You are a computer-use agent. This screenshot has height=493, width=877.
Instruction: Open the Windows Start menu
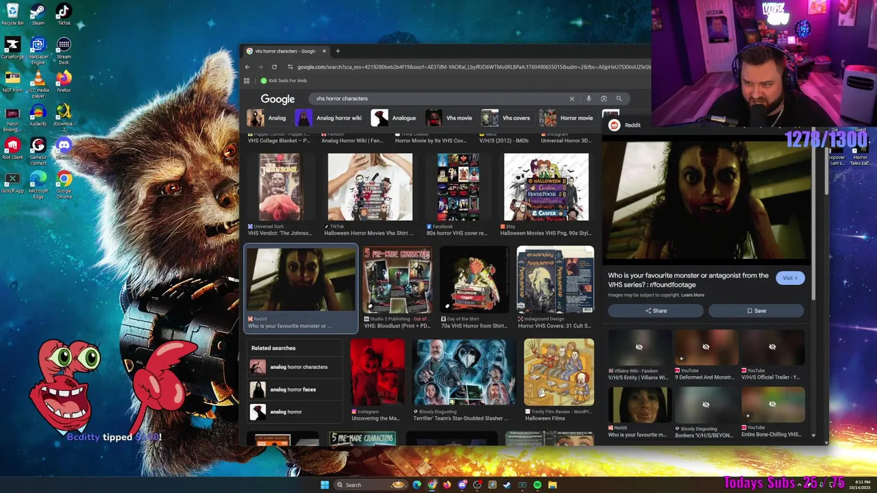click(x=325, y=485)
